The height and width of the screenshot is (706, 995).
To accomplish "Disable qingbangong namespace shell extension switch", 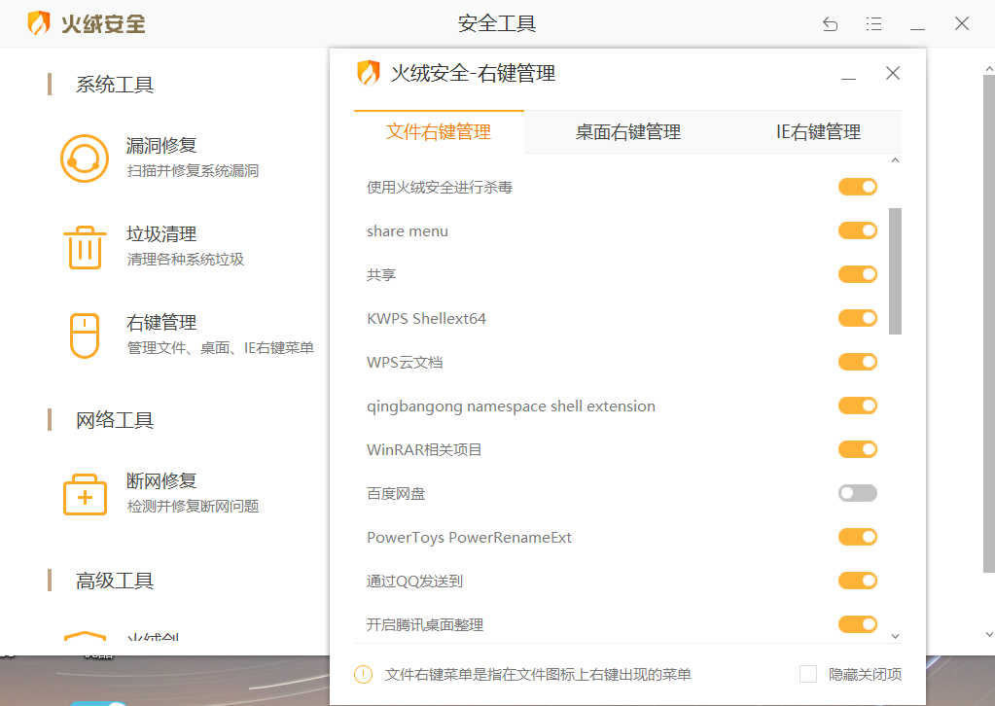I will 857,406.
